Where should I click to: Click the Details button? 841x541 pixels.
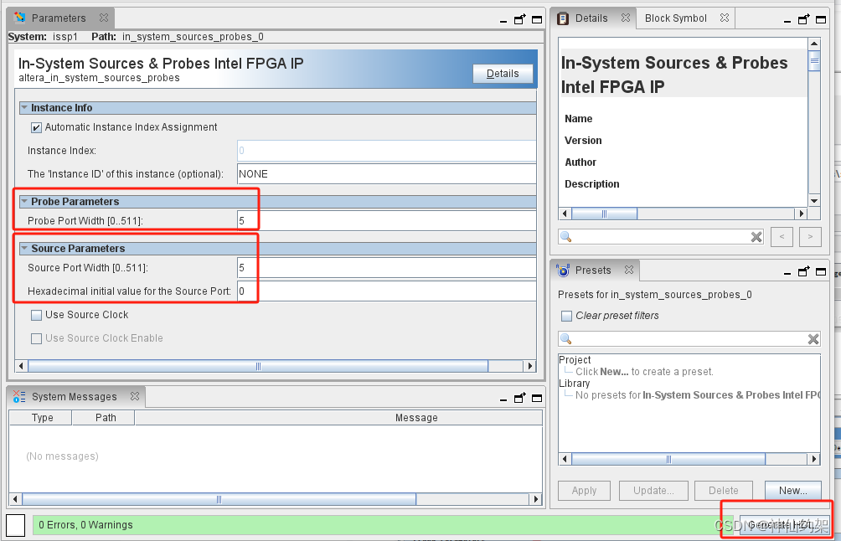(503, 73)
